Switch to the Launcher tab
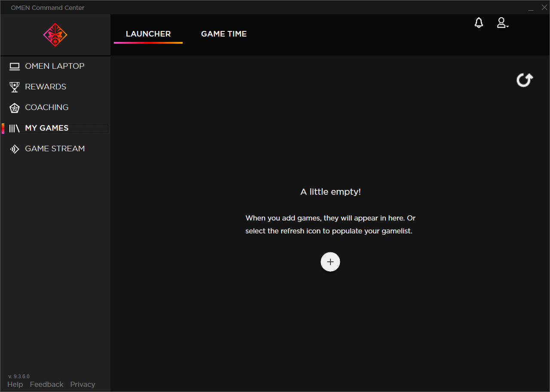 148,34
